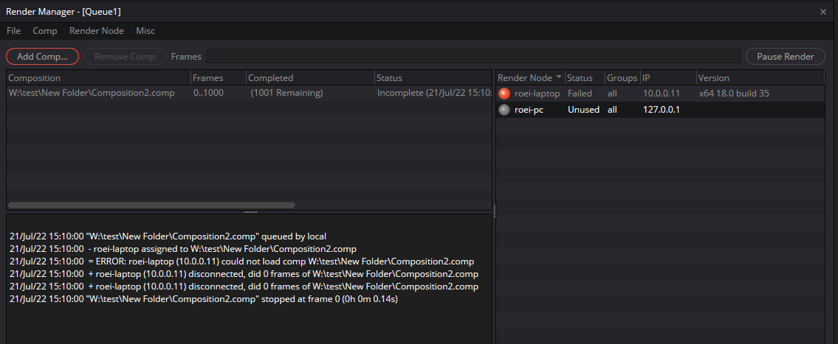Click the Pause Render button
Screen dimensions: 838x344
click(785, 57)
